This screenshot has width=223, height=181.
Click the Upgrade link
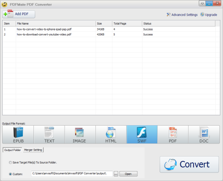pos(209,15)
